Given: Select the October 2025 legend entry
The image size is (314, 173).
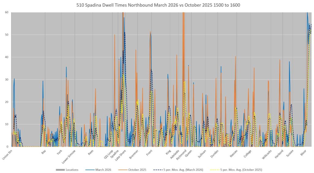Looking at the screenshot, I should coord(138,170).
